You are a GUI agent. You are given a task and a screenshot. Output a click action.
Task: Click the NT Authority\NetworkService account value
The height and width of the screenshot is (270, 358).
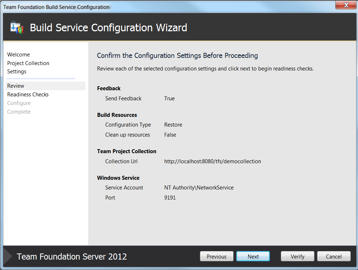(199, 188)
